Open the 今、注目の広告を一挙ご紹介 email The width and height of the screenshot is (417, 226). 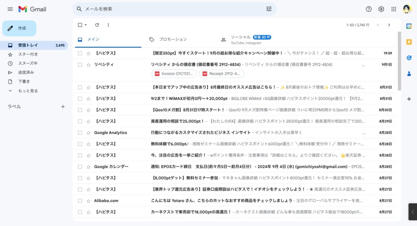(235, 155)
